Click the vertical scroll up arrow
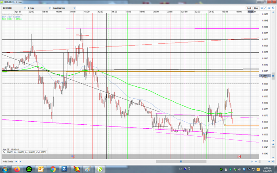Screen dimensions: 277x173 (x=273, y=12)
